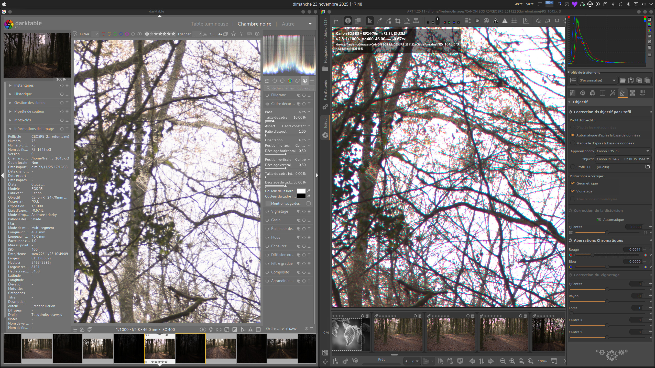
Task: Select Manuelle d'après la base de données
Action: click(x=573, y=143)
